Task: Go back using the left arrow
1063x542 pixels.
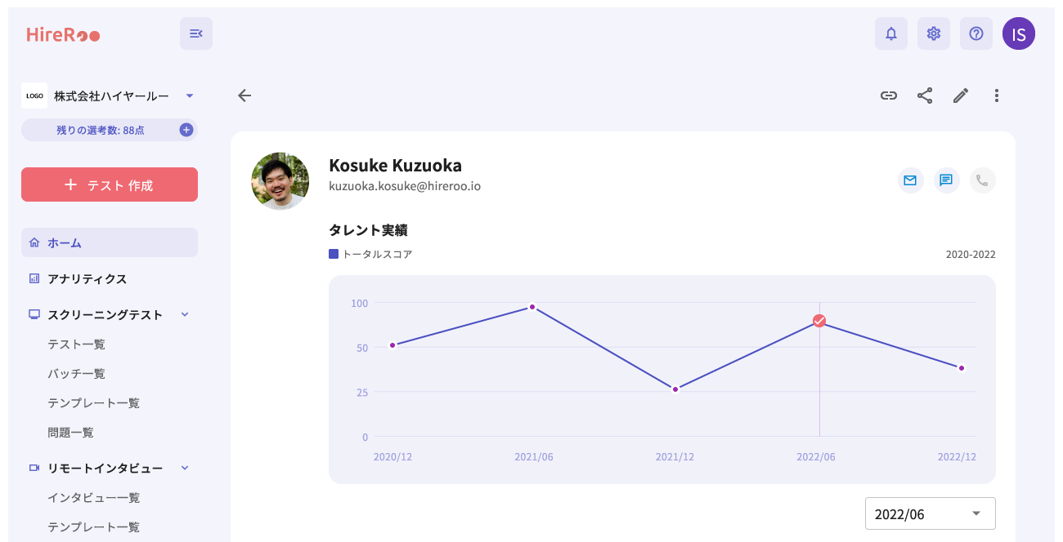Action: (244, 96)
